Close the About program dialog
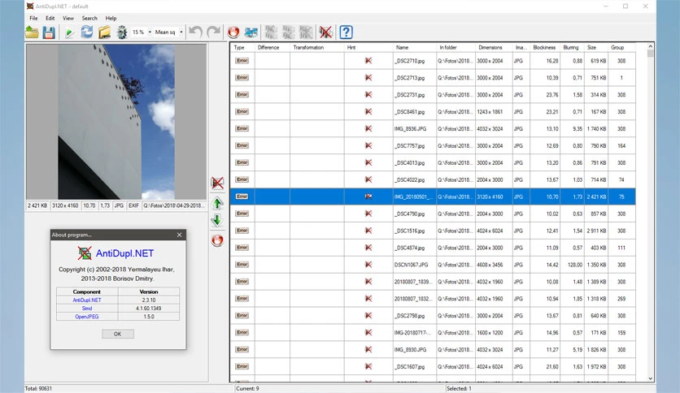Screen dimensions: 680x393 [180, 235]
